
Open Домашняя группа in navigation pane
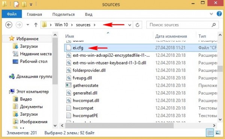tap(34, 77)
